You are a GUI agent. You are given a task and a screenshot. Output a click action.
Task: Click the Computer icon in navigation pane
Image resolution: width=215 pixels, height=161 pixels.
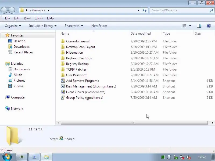[x=8, y=97]
